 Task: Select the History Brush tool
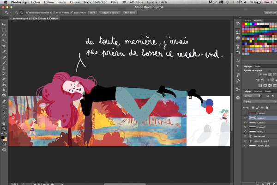(4, 74)
